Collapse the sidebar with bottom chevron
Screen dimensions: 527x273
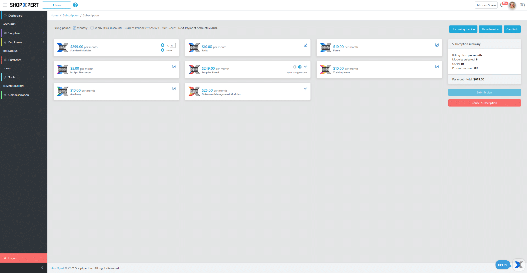(42, 268)
